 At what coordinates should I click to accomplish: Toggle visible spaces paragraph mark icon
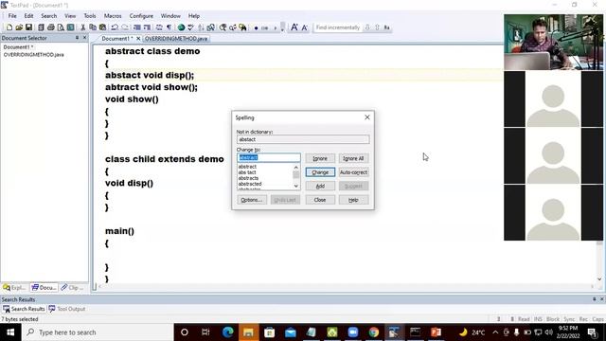point(169,27)
